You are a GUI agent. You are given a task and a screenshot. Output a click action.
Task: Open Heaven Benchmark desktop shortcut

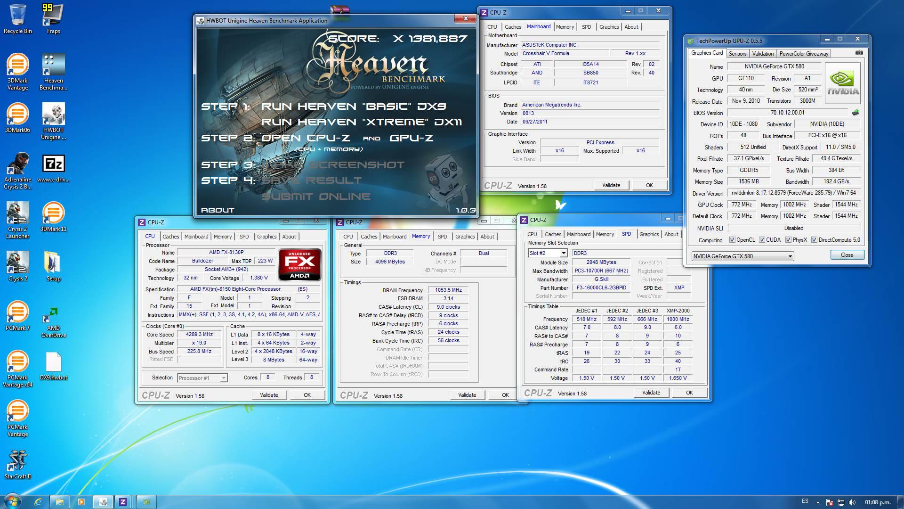coord(53,72)
